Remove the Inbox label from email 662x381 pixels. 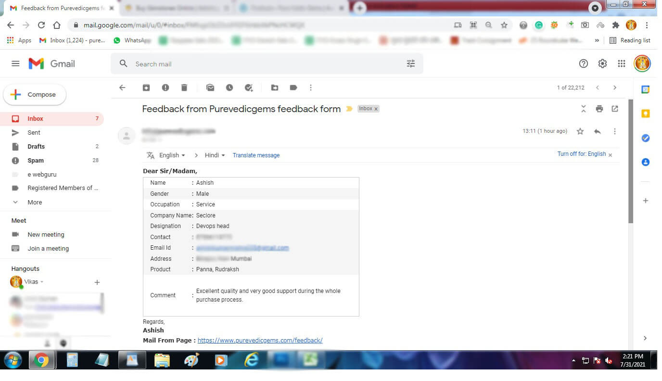(376, 109)
